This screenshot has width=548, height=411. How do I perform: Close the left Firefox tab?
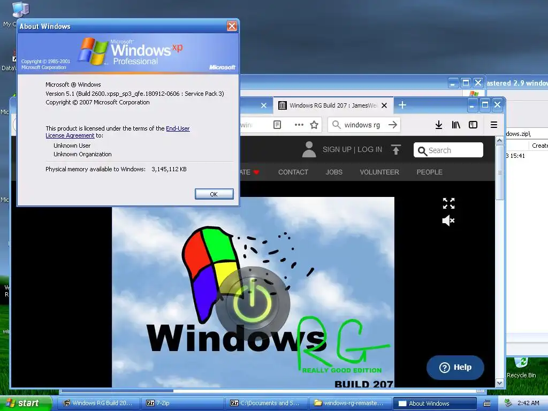tap(264, 105)
